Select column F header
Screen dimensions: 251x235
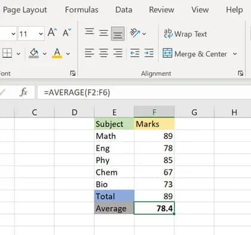[154, 112]
